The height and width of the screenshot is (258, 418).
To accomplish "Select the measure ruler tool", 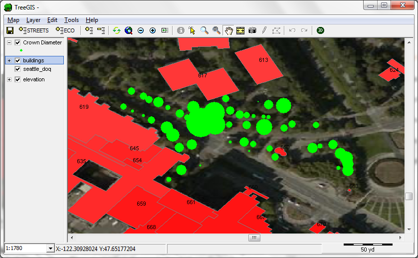I will (x=240, y=30).
